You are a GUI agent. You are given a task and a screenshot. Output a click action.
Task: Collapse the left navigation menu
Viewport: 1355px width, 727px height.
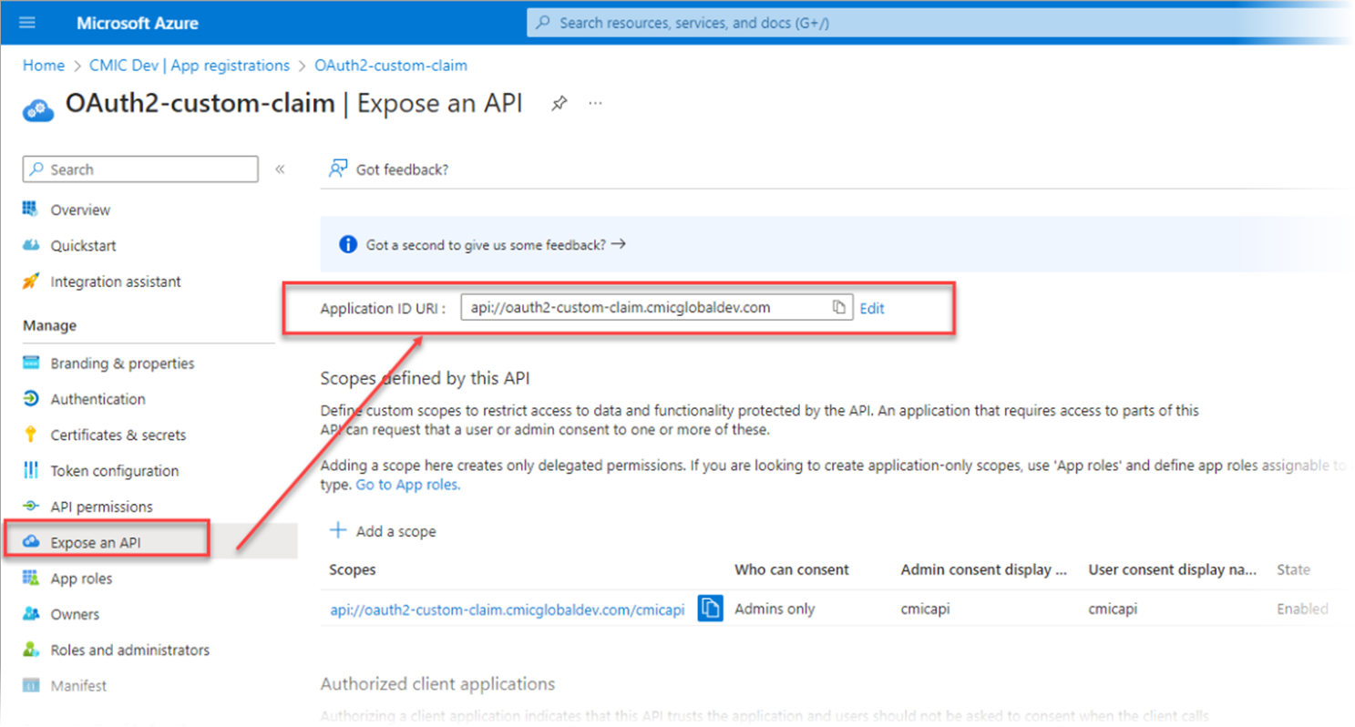pos(280,169)
